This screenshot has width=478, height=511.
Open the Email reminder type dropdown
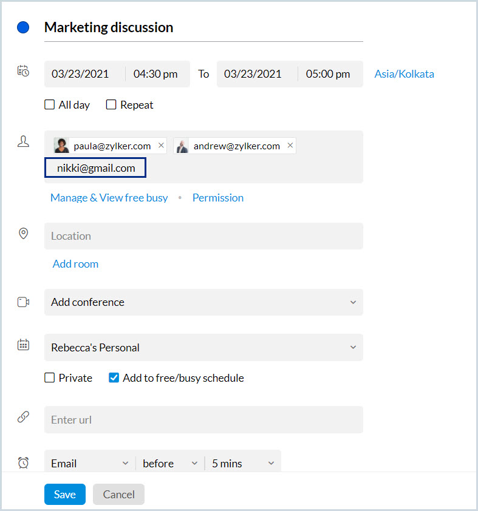tap(90, 464)
